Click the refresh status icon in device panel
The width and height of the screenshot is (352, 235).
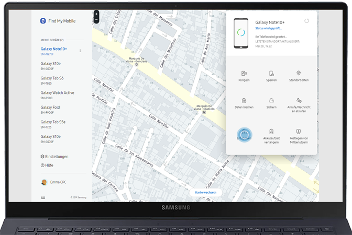point(306,21)
